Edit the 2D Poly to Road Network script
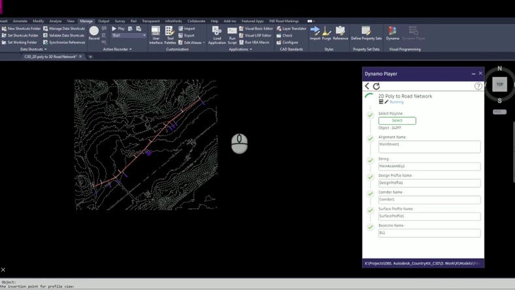The image size is (515, 290). (x=387, y=102)
